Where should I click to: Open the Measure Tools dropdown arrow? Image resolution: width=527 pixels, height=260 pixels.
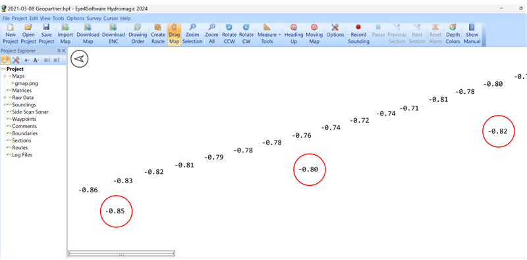279,35
